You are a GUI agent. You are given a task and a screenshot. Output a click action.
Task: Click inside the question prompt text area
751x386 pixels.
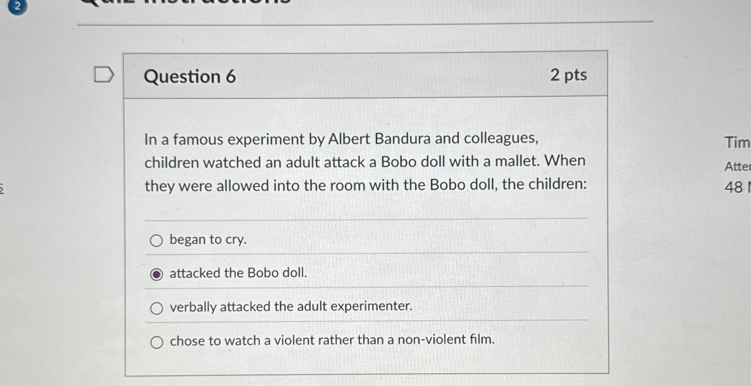click(366, 162)
